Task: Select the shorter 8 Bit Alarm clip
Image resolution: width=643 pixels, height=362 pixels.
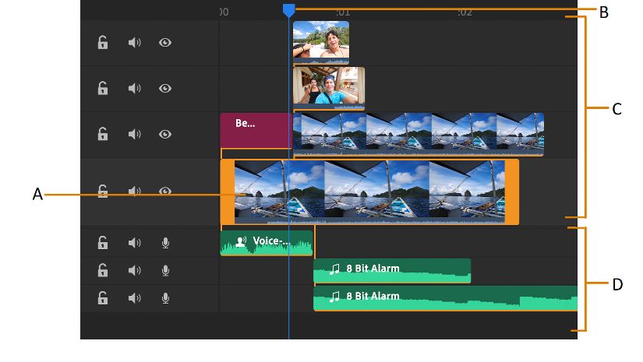Action: pyautogui.click(x=391, y=270)
